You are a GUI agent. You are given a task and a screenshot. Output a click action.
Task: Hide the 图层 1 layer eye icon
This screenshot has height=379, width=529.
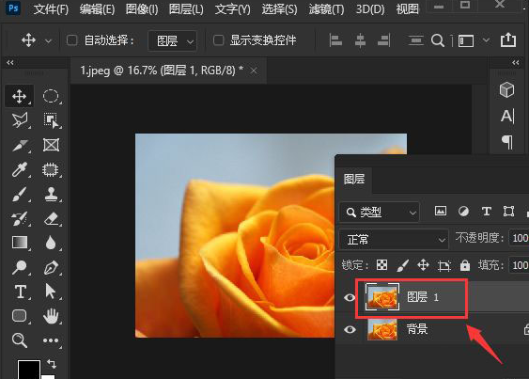(x=350, y=297)
